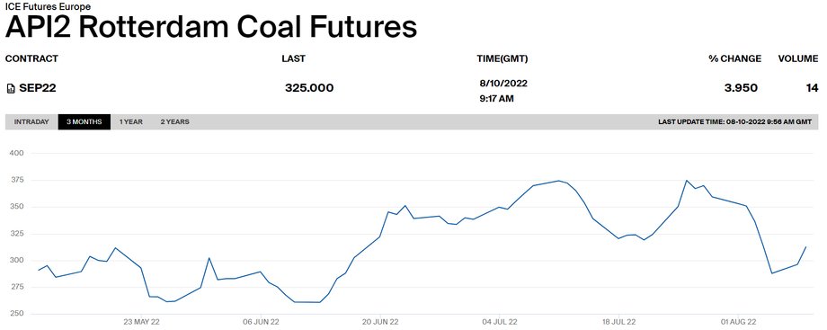
Task: Click the % CHANGE column header
Action: [x=734, y=58]
